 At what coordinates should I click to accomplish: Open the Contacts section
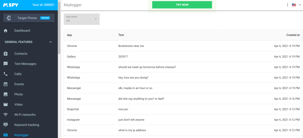click(x=21, y=54)
